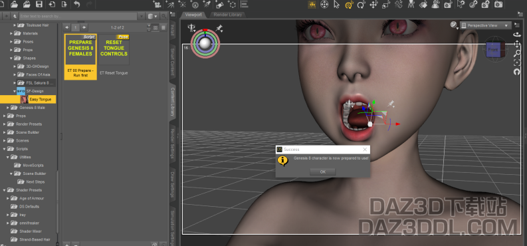Open the Install side tab
527x246 pixels.
pos(172,29)
